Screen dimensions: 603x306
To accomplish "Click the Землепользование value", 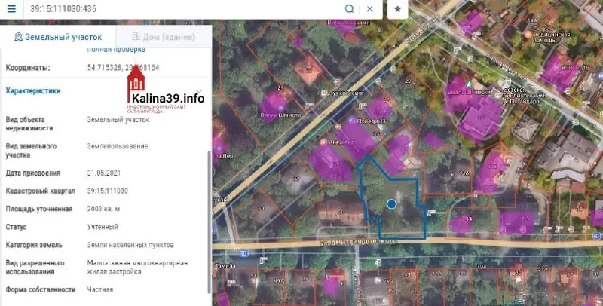I will (x=118, y=146).
